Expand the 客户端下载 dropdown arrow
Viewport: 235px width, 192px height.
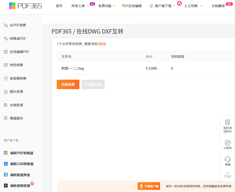[x=174, y=6]
